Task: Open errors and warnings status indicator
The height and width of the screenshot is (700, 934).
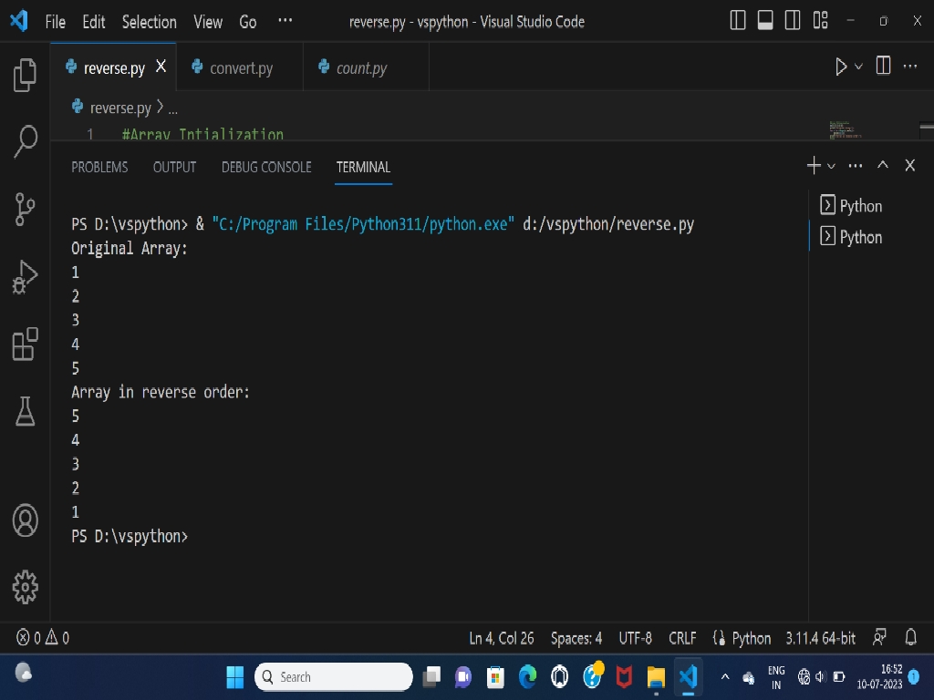Action: point(42,637)
